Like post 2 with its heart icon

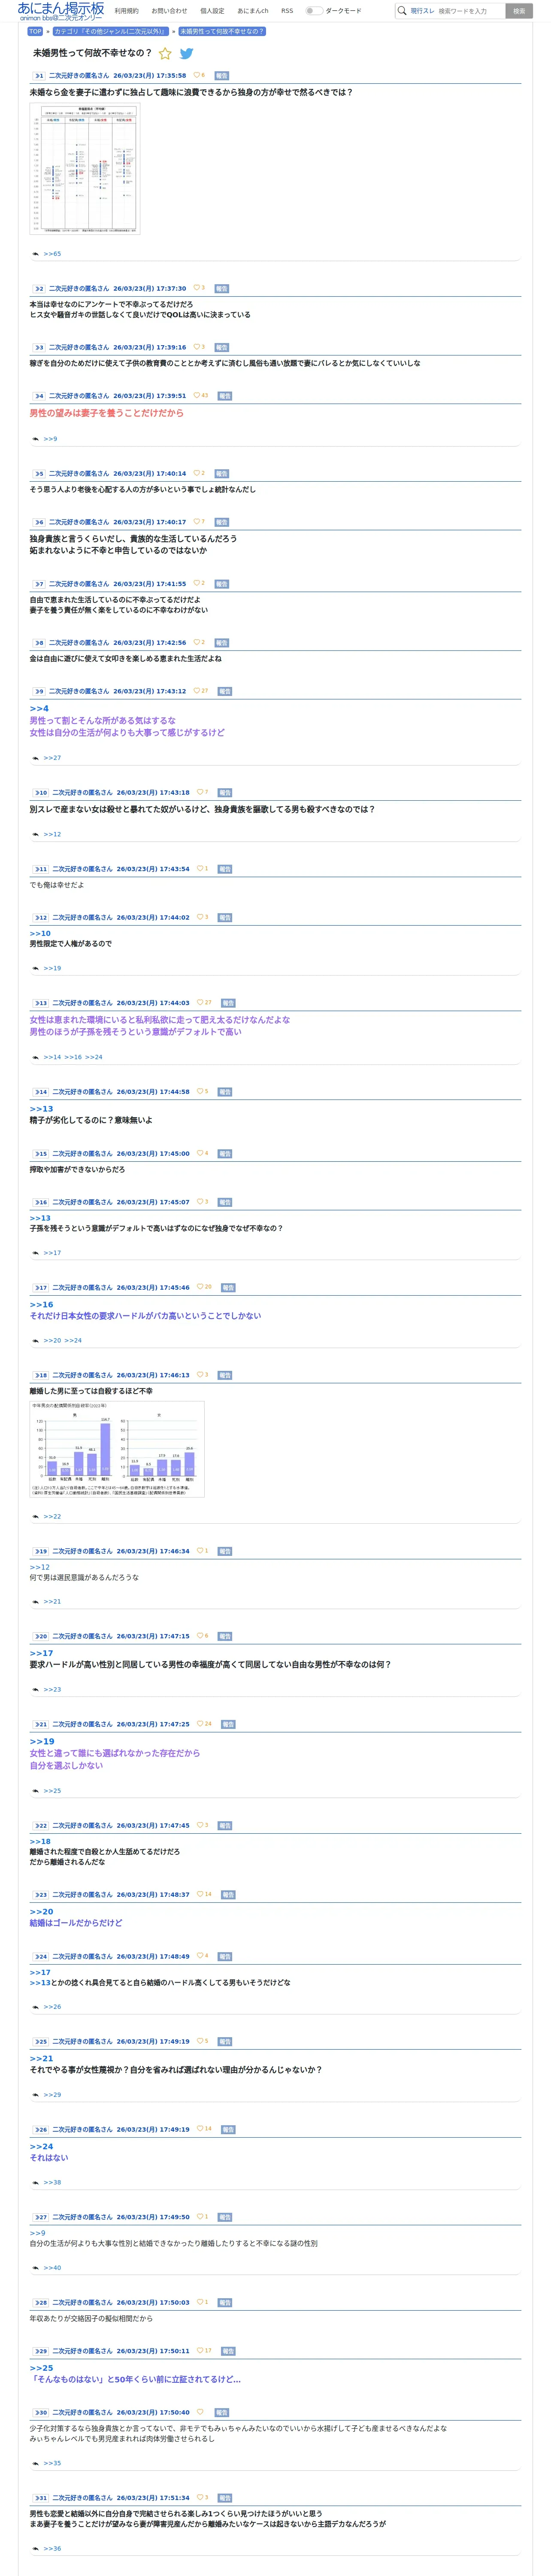tap(196, 288)
